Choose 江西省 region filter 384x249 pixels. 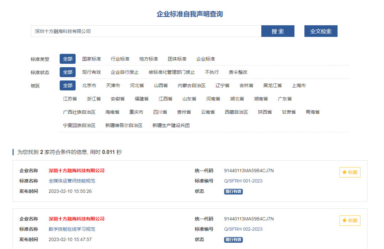tap(165, 99)
